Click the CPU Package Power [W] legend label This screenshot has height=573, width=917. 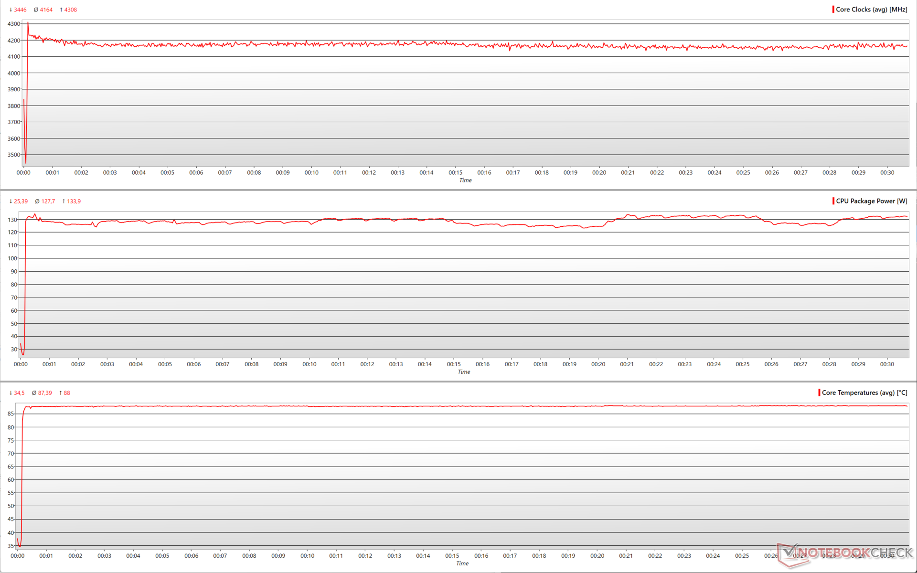[871, 201]
